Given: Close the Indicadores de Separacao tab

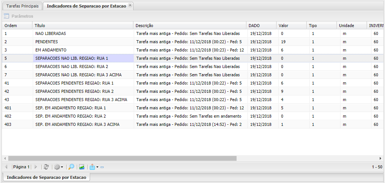Looking at the screenshot, I should [130, 5].
